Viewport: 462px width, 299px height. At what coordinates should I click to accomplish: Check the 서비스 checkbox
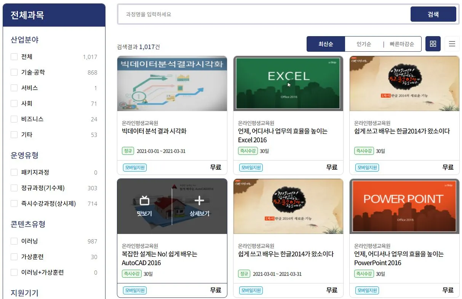pos(14,88)
